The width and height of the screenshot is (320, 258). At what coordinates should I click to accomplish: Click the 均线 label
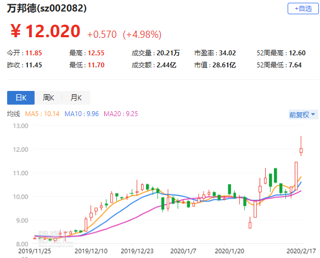14,113
